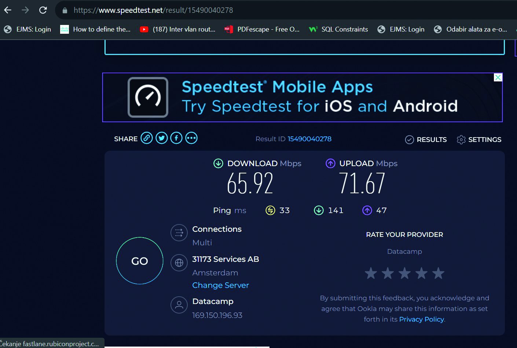Image resolution: width=517 pixels, height=348 pixels.
Task: Open the Privacy Policy link
Action: (421, 319)
